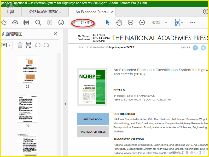The image size is (209, 157).
Task: Switch to the 公路与城市道路扩 document tab
Action: [45, 12]
